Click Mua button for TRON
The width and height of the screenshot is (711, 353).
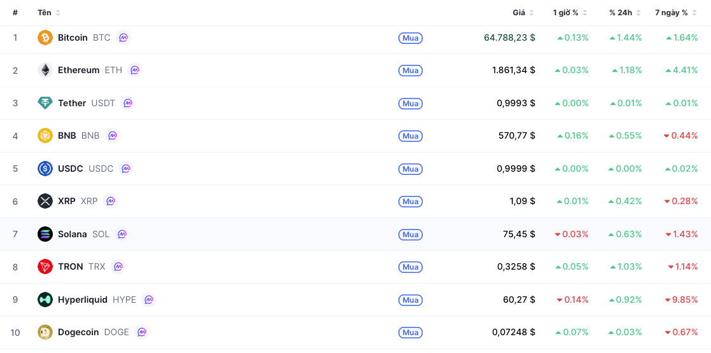(x=411, y=267)
